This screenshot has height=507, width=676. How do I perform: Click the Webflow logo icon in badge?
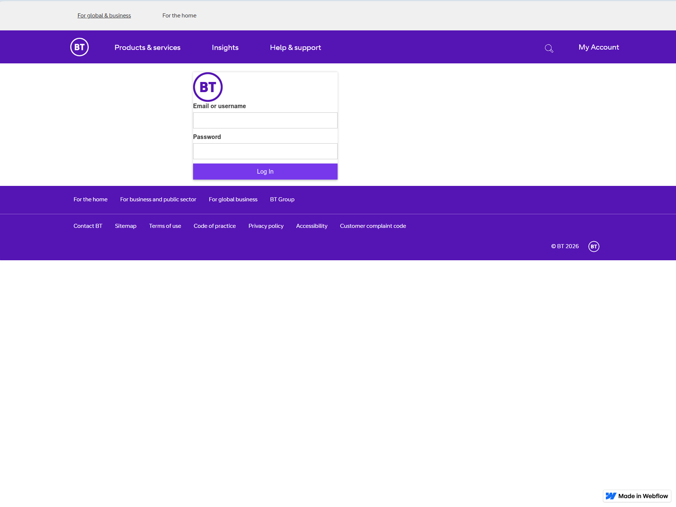611,496
